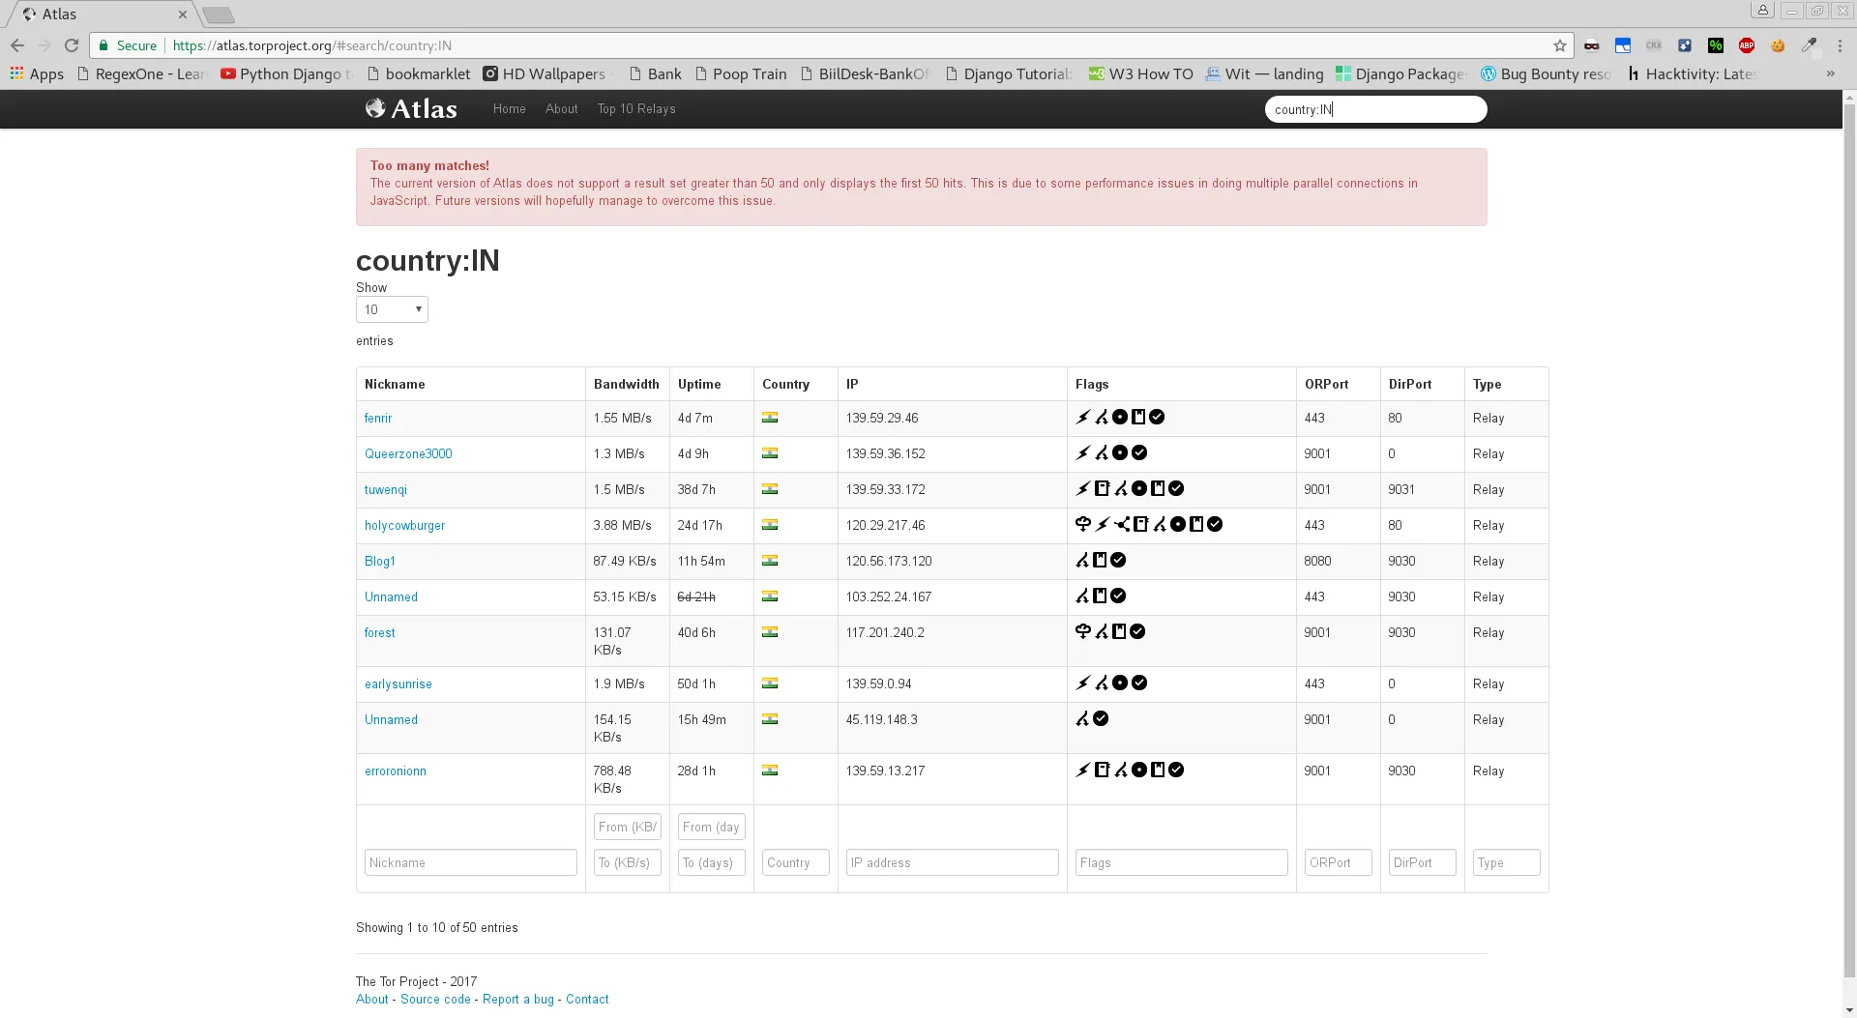
Task: Reload the Atlas page
Action: click(x=72, y=45)
